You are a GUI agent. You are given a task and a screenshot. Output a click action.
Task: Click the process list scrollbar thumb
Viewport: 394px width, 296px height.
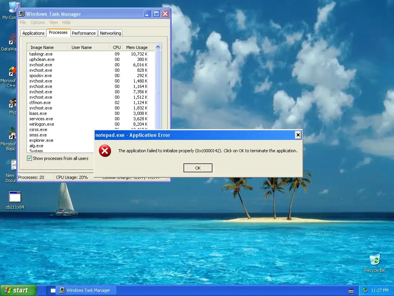pos(158,93)
